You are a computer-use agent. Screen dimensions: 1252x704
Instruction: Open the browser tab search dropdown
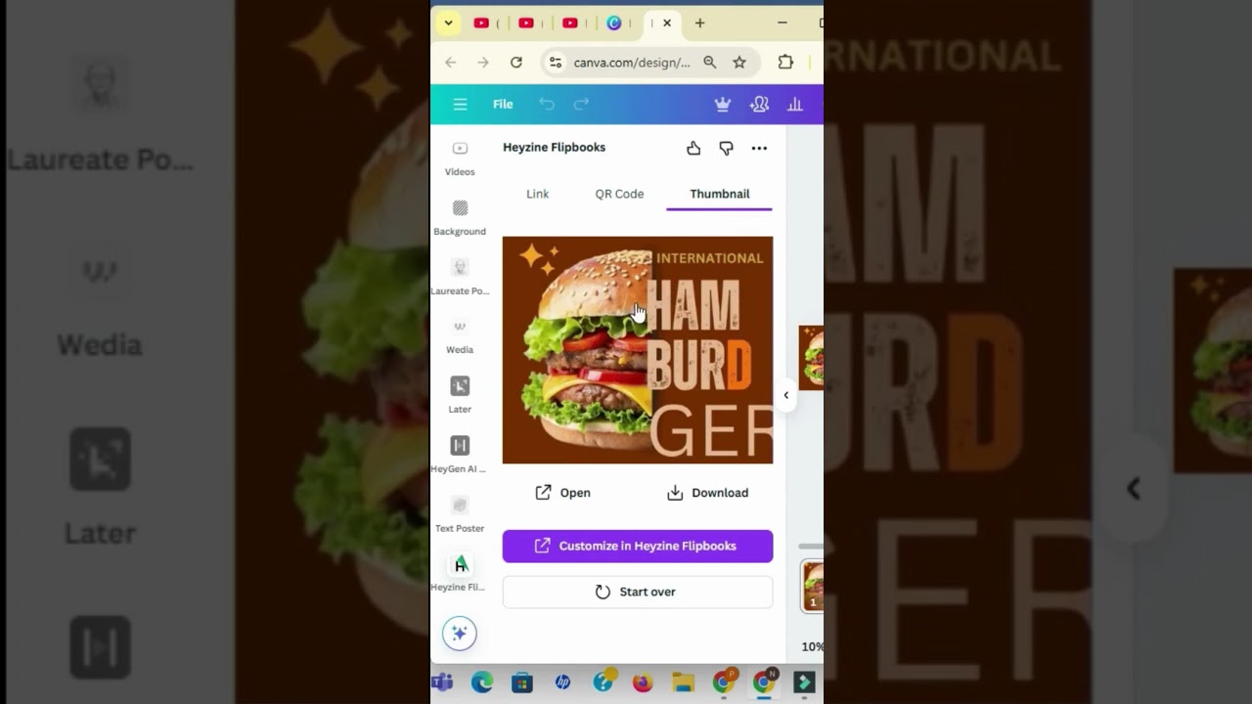448,22
